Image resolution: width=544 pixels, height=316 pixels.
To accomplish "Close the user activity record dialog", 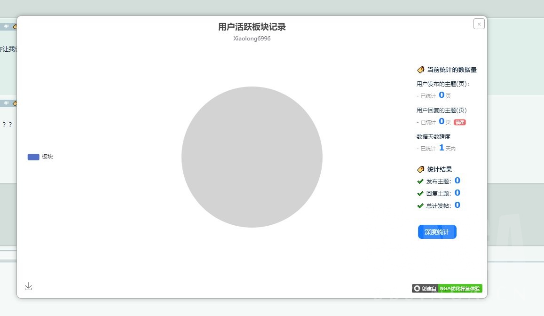I will 479,24.
